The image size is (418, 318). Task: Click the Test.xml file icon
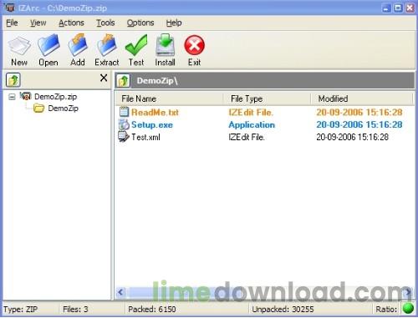[x=124, y=137]
